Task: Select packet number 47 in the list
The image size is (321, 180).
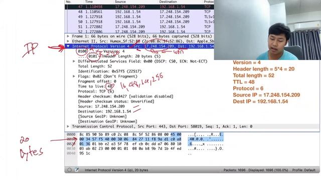Action: (x=139, y=6)
